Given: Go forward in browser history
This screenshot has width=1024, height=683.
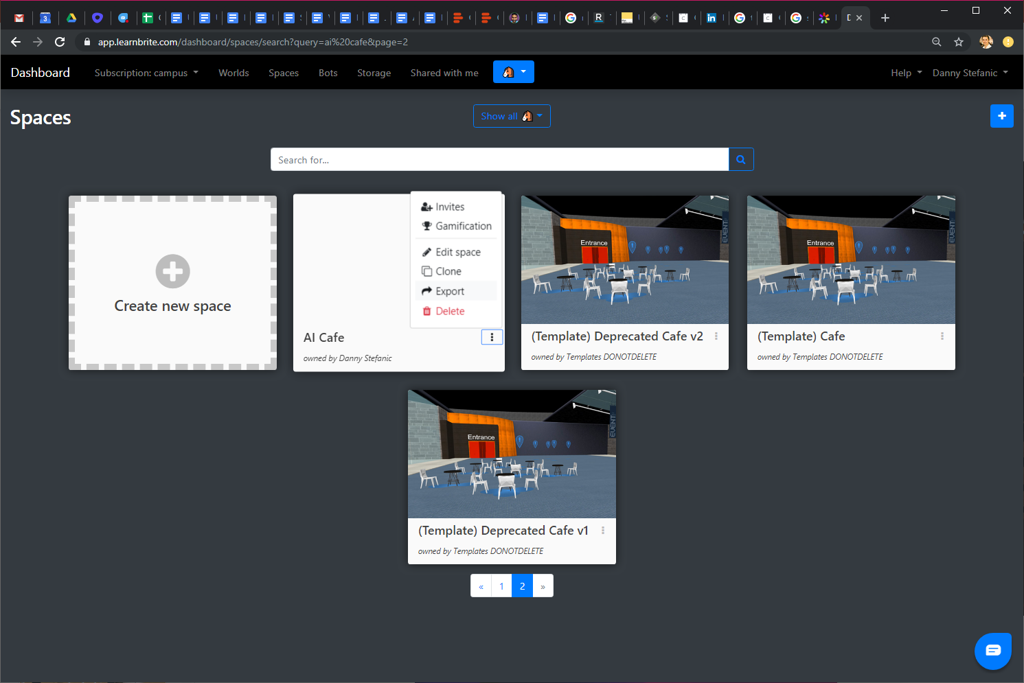Looking at the screenshot, I should (38, 42).
